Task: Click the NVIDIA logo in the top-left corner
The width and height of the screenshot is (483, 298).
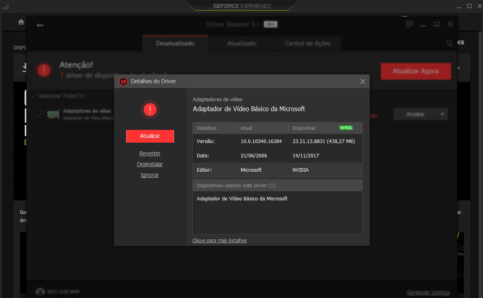Action: [x=6, y=6]
